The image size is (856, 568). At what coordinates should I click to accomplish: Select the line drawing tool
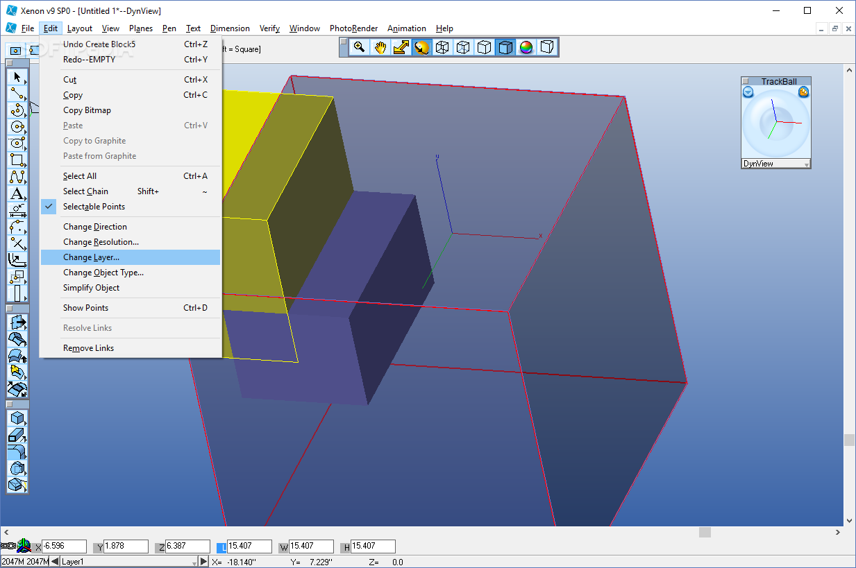[x=17, y=94]
